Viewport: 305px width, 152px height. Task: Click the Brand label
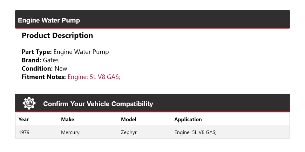31,60
